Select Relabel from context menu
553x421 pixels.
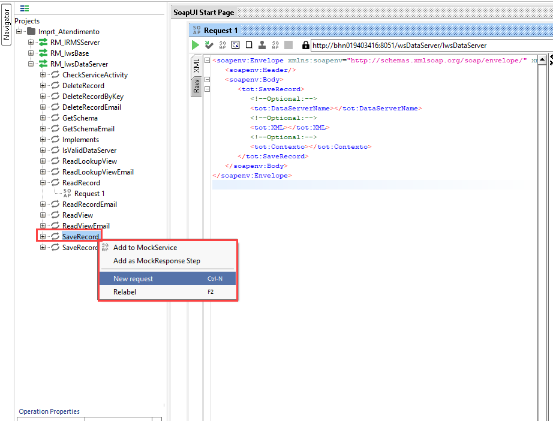(167, 292)
